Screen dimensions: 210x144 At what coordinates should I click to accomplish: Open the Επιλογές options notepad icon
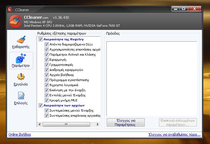tap(21, 95)
